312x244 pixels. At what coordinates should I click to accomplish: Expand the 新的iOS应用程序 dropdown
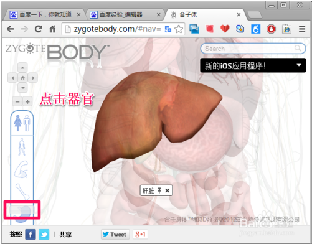tap(299, 65)
